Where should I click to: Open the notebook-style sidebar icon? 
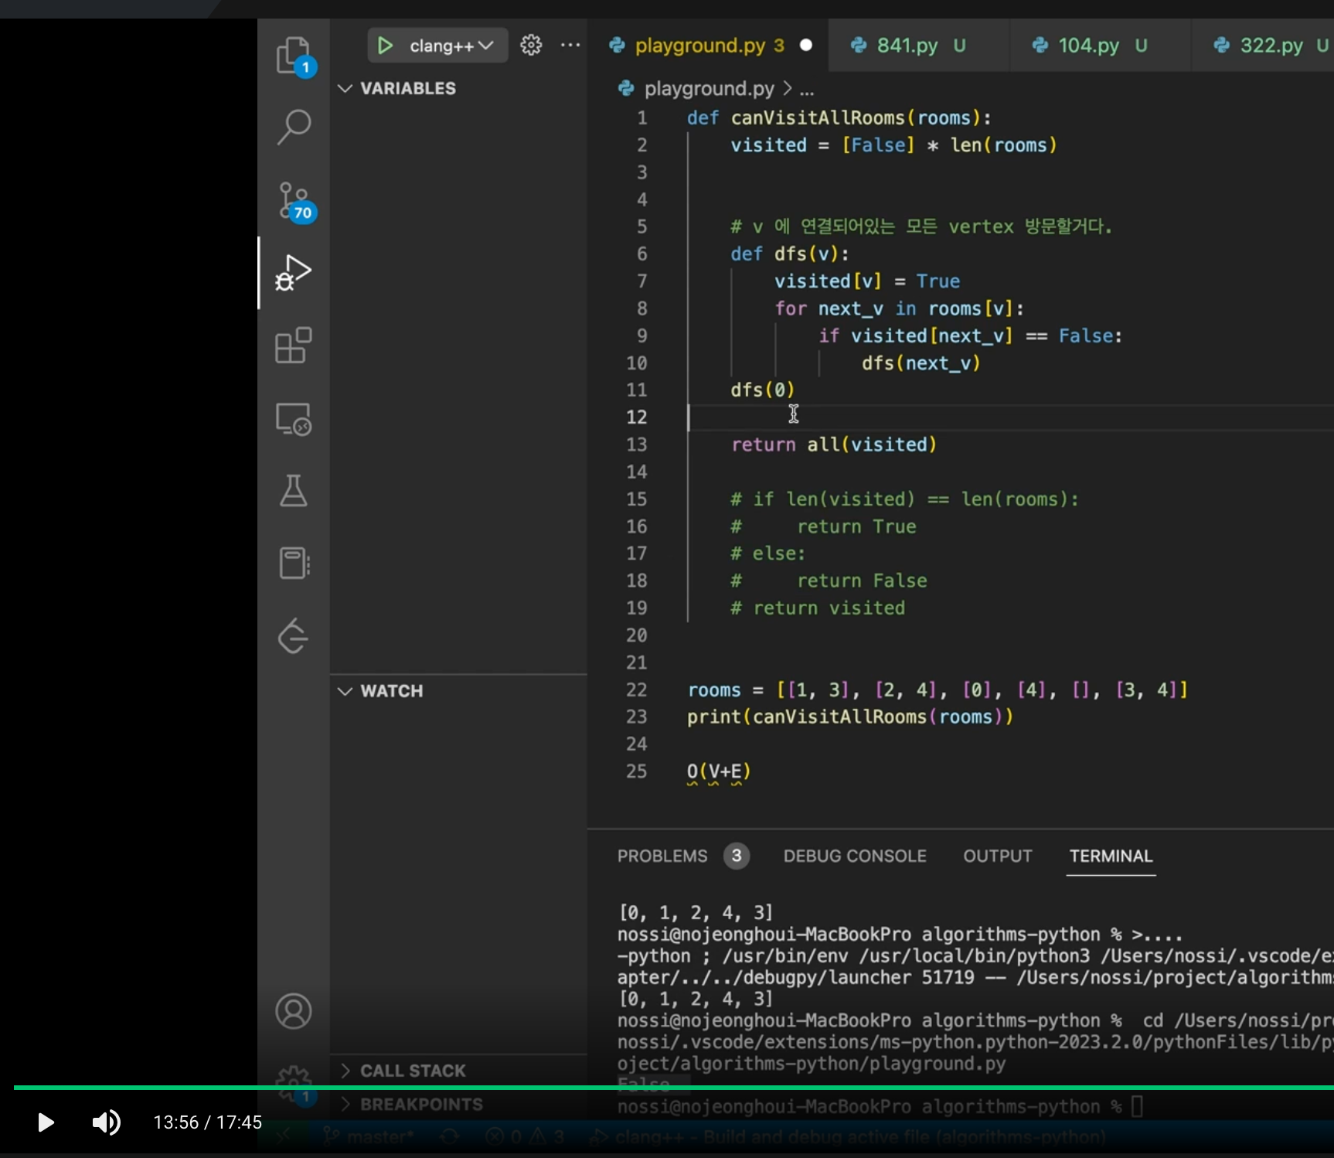294,563
